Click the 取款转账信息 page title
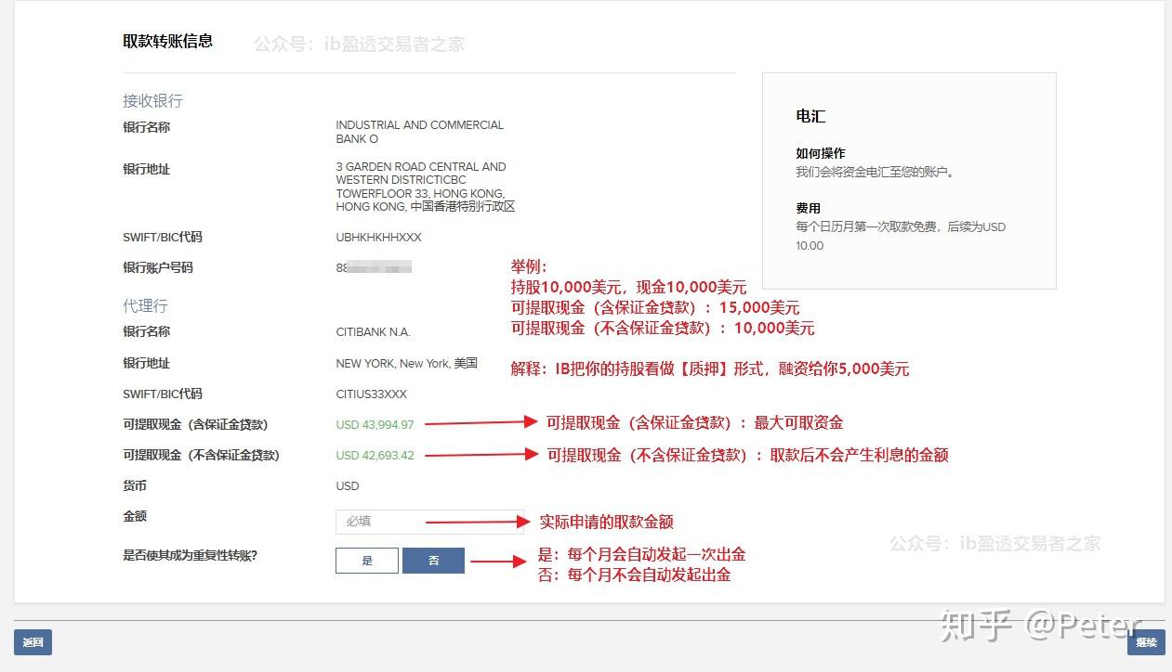 click(169, 41)
